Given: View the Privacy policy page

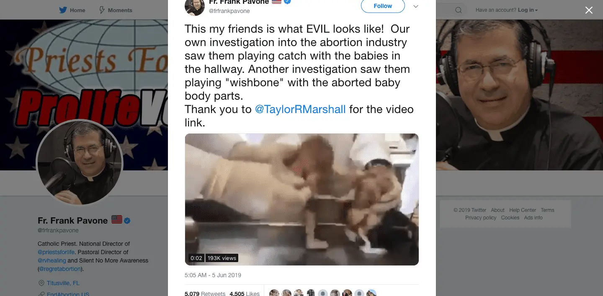Looking at the screenshot, I should (481, 218).
